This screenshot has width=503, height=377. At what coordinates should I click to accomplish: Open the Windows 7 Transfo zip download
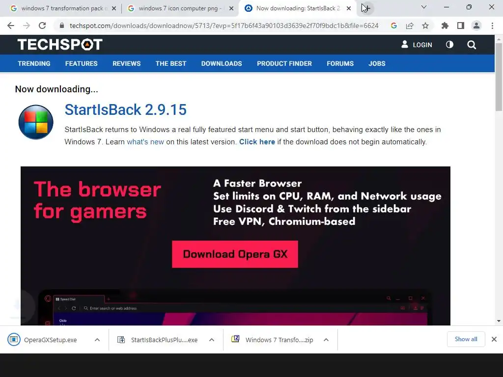click(279, 340)
